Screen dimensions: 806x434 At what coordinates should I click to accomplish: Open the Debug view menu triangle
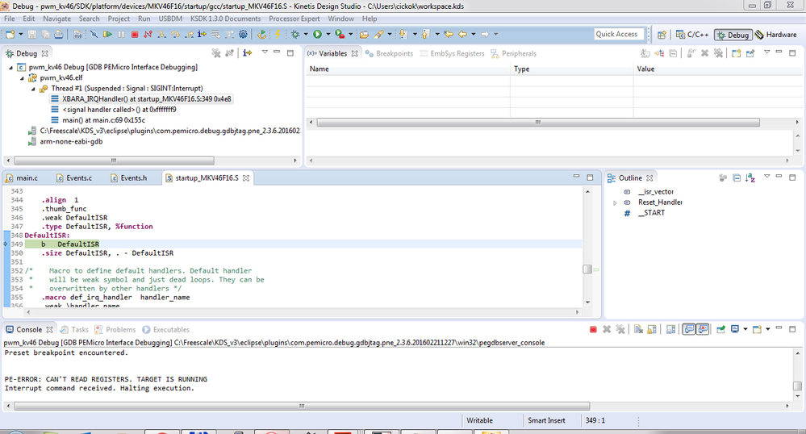coord(265,52)
